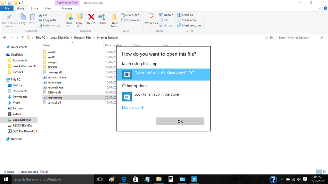Screen dimensions: 328x184
Task: Open the Calculator from the taskbar
Action: coord(171,180)
